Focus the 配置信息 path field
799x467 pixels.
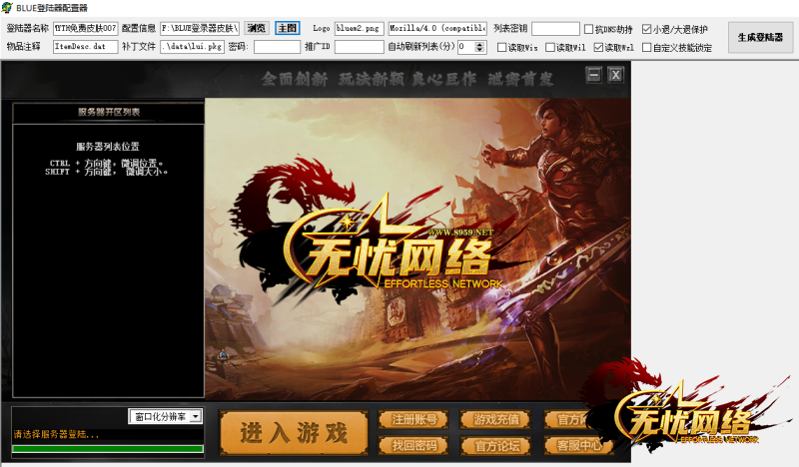click(x=199, y=29)
